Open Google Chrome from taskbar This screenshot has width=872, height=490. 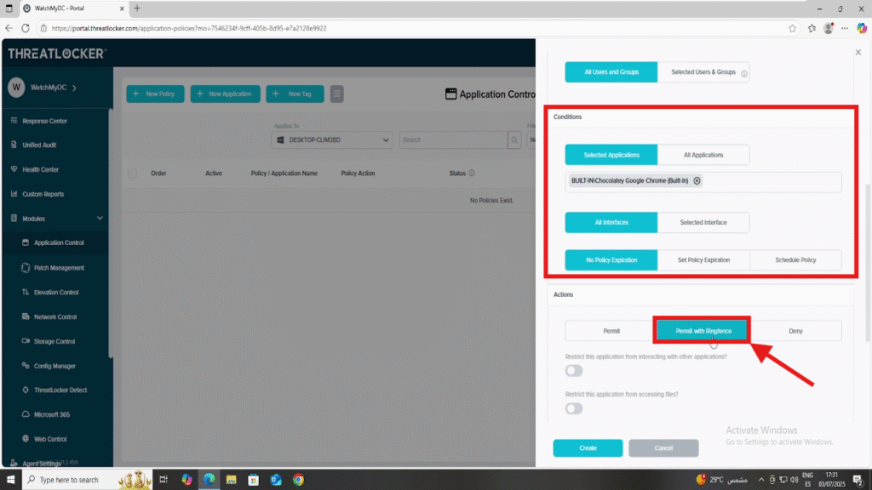click(298, 480)
